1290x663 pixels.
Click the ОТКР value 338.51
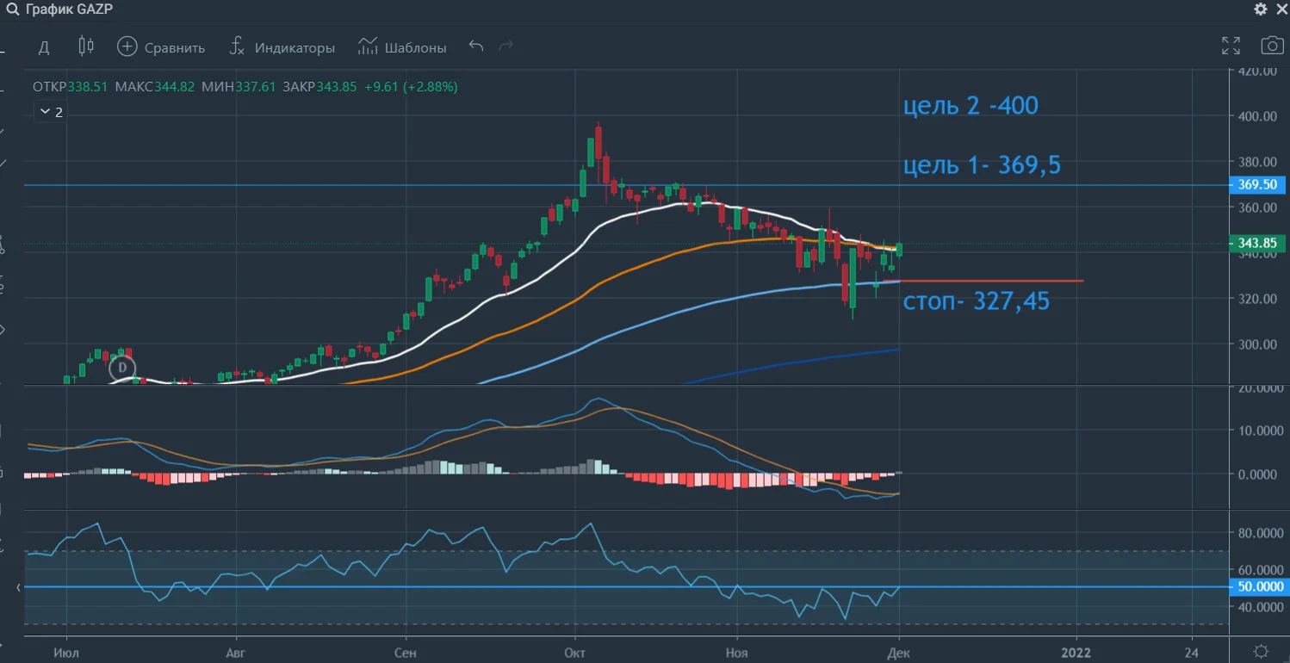tap(88, 87)
